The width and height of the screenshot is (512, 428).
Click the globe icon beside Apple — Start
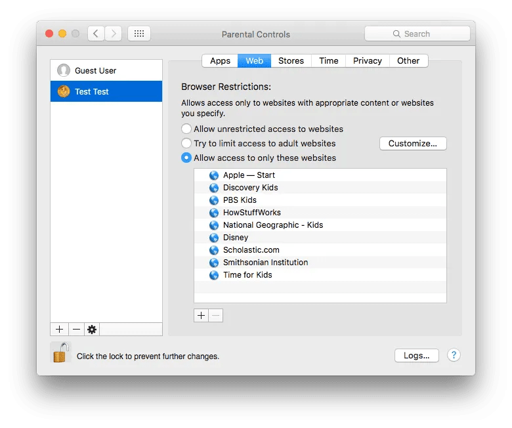tap(214, 175)
